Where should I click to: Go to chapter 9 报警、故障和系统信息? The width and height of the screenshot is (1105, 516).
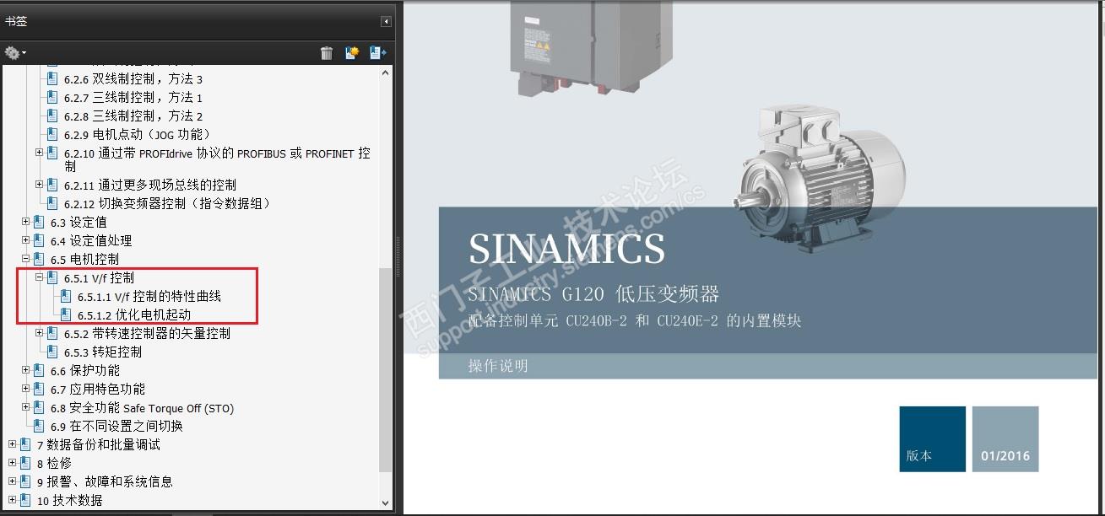pyautogui.click(x=105, y=481)
